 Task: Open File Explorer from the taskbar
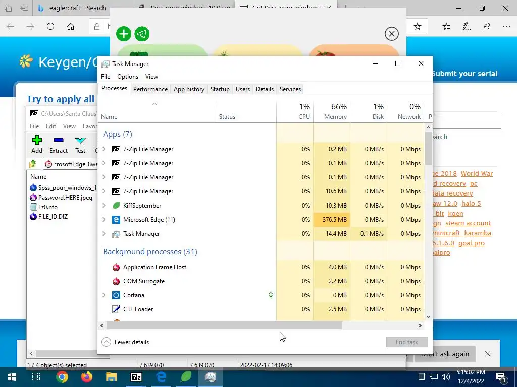(x=112, y=377)
